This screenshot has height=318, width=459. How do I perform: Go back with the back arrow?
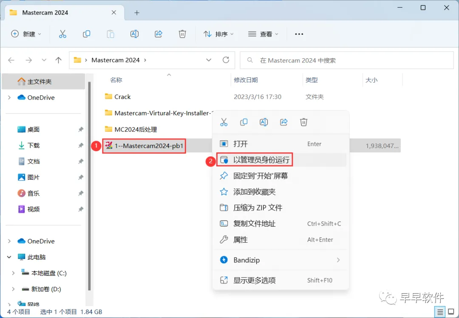[11, 60]
